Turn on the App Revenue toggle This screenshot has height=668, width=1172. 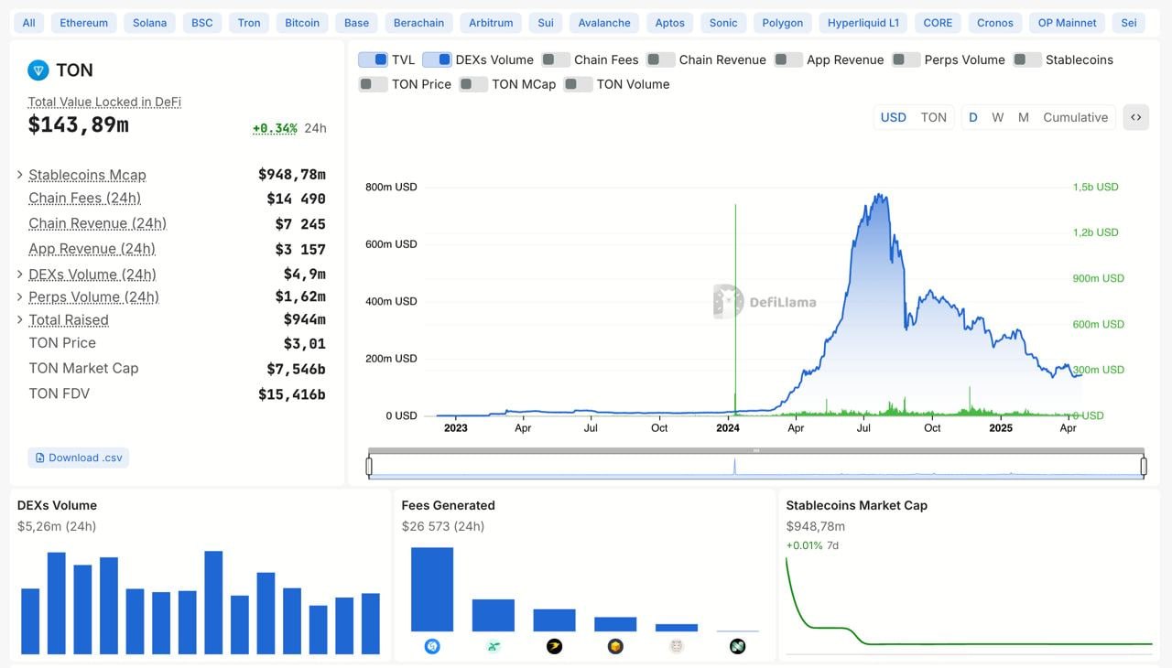point(788,59)
